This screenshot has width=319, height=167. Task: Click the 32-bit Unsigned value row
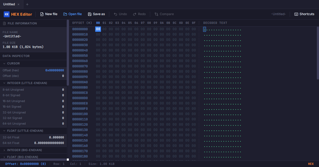coord(33,112)
